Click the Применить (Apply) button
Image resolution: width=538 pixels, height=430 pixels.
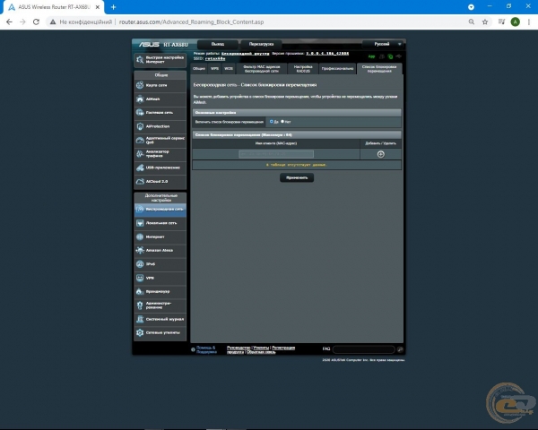pyautogui.click(x=297, y=177)
